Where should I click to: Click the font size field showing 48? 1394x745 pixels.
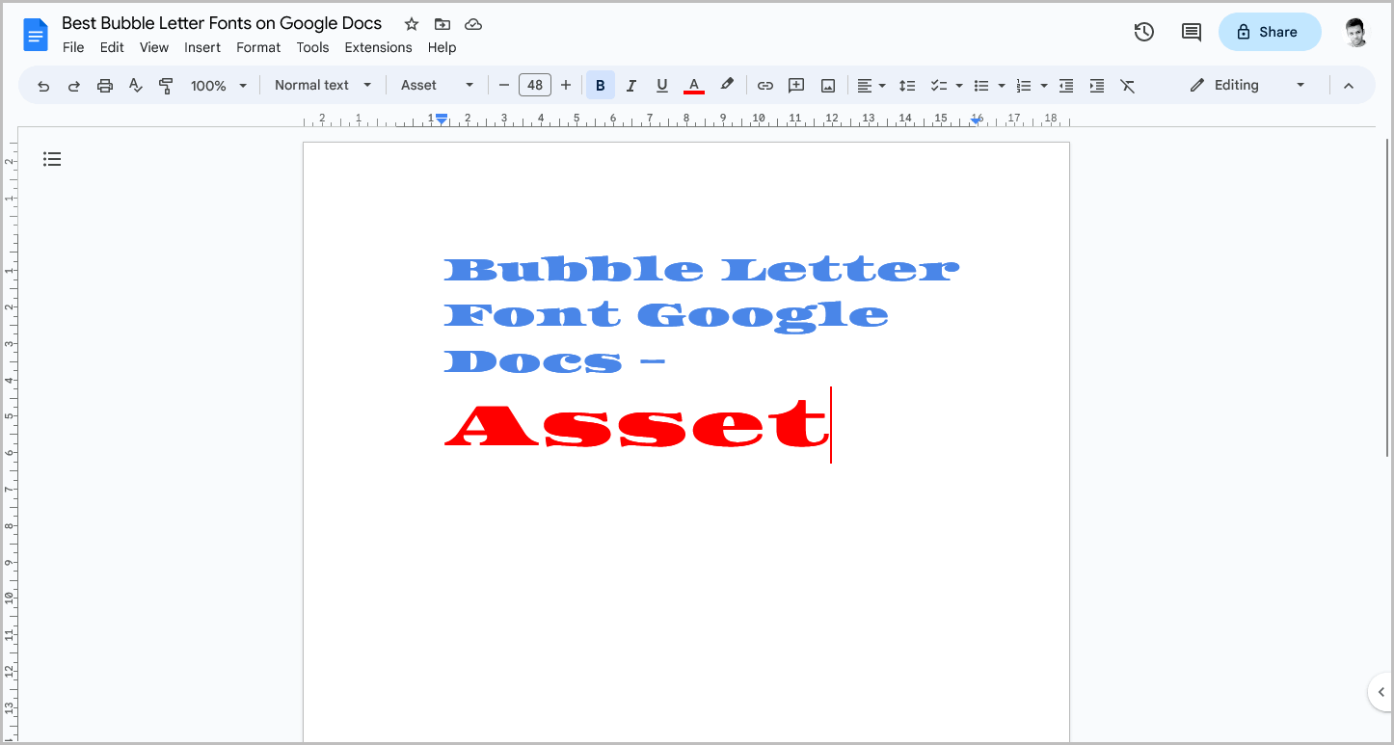(535, 86)
